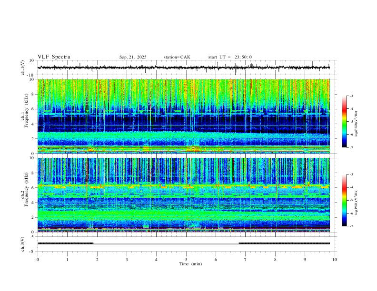Click the 10 tick on the time axis

(x=335, y=259)
